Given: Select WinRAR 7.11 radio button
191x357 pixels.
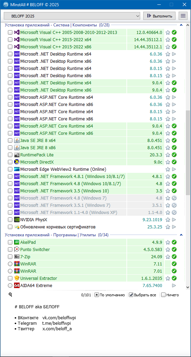Looking at the screenshot, I should [x=10, y=264].
